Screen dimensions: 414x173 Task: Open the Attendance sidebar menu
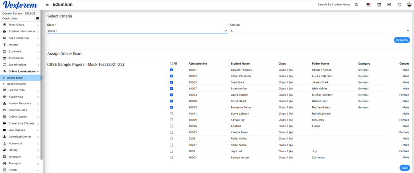16,58
